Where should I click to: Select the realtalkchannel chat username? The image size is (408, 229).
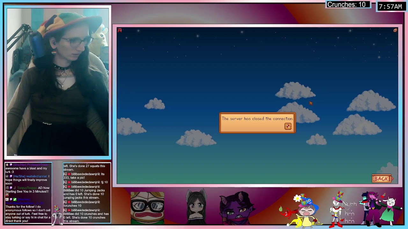[x=37, y=176]
